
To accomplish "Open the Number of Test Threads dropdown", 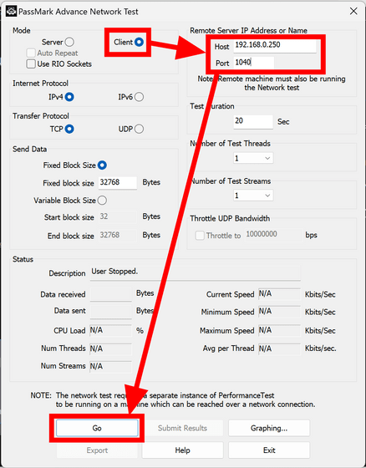I will [x=253, y=158].
